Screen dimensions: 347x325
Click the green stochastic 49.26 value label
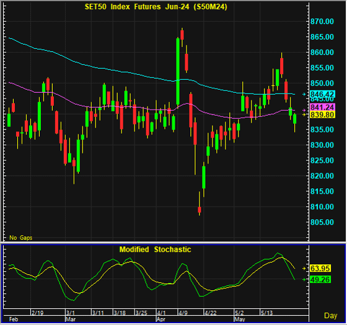(x=320, y=279)
